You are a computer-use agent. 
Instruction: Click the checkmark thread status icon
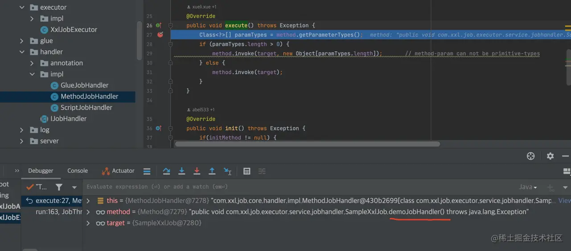[x=30, y=187]
